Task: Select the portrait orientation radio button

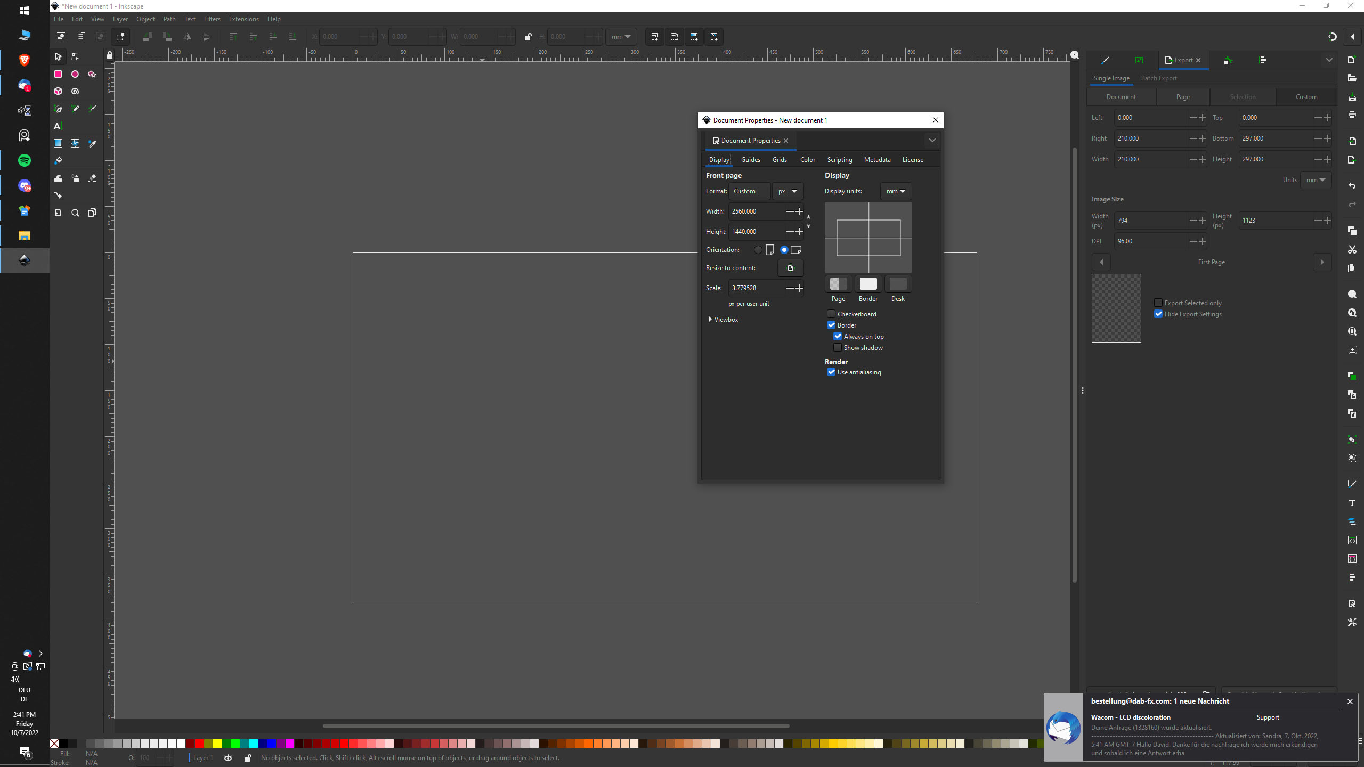Action: tap(758, 249)
